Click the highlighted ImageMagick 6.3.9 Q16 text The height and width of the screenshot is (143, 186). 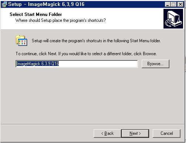[38, 64]
